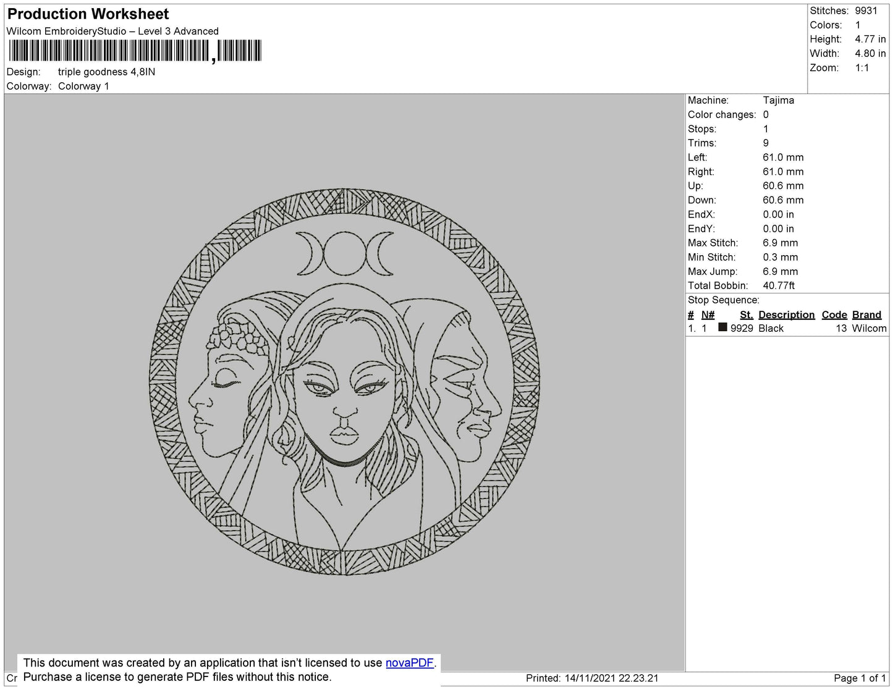Click the Zoom value 1:1
This screenshot has height=690, width=893.
[862, 68]
